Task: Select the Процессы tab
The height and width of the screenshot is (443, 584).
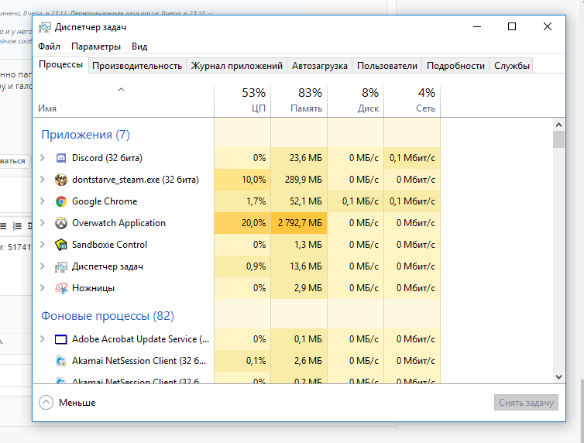Action: 60,64
